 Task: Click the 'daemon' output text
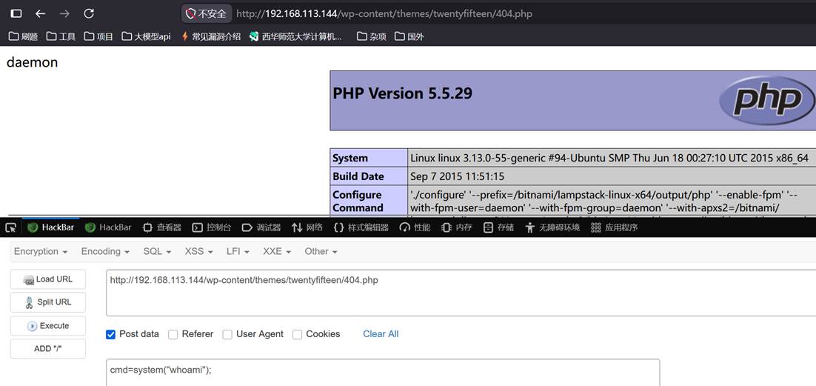click(33, 62)
